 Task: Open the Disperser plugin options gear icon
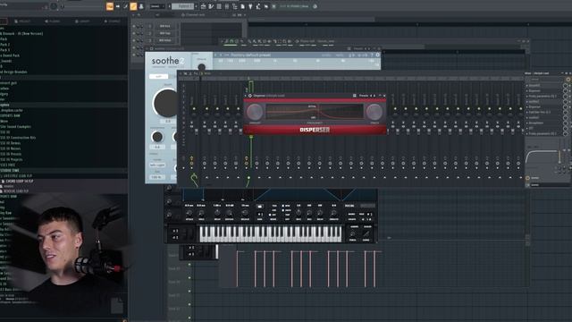[x=250, y=96]
